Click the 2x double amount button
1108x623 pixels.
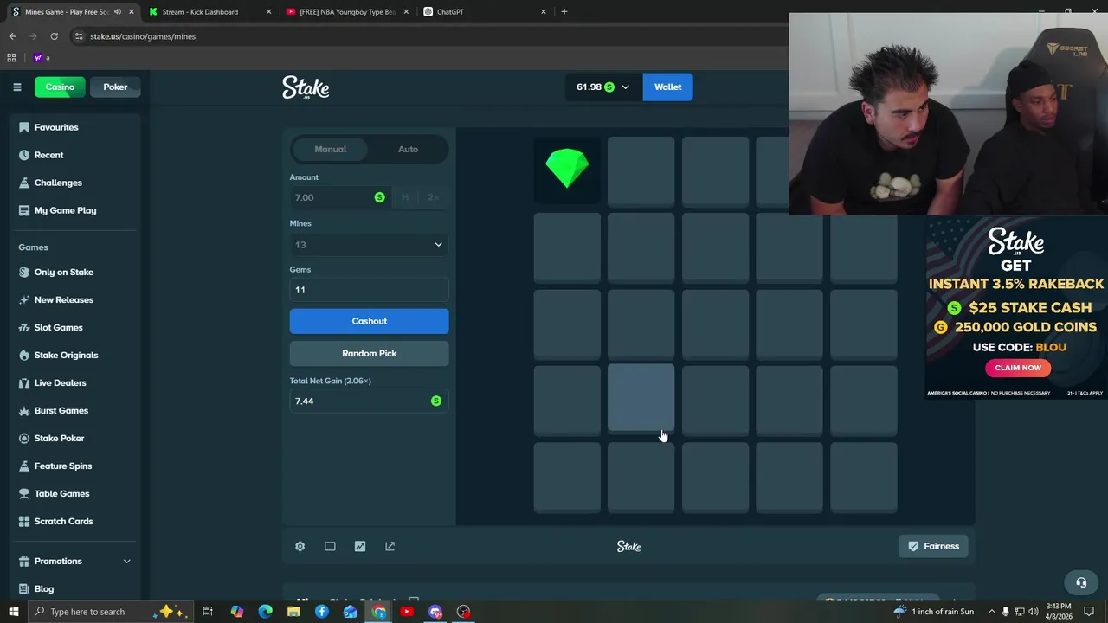click(434, 197)
